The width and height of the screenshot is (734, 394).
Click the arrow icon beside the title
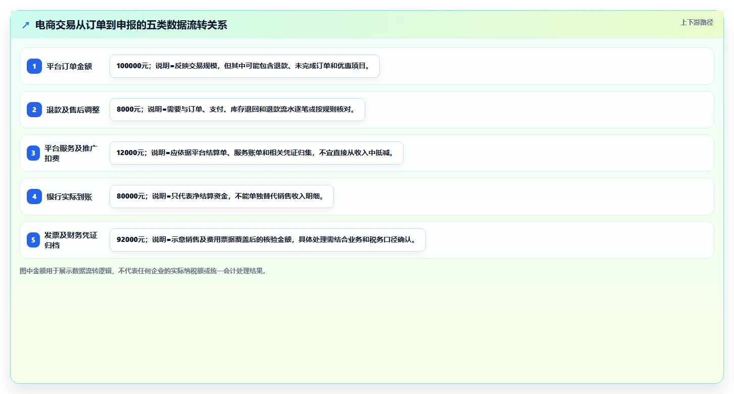(x=26, y=25)
